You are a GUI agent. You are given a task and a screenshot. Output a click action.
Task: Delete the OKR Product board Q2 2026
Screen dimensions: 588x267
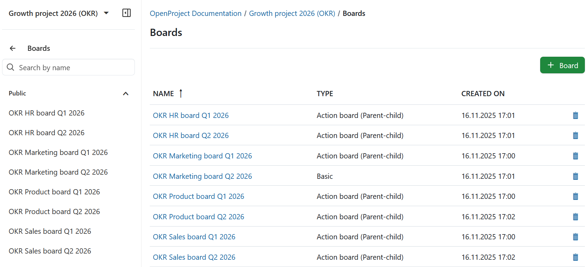coord(576,217)
